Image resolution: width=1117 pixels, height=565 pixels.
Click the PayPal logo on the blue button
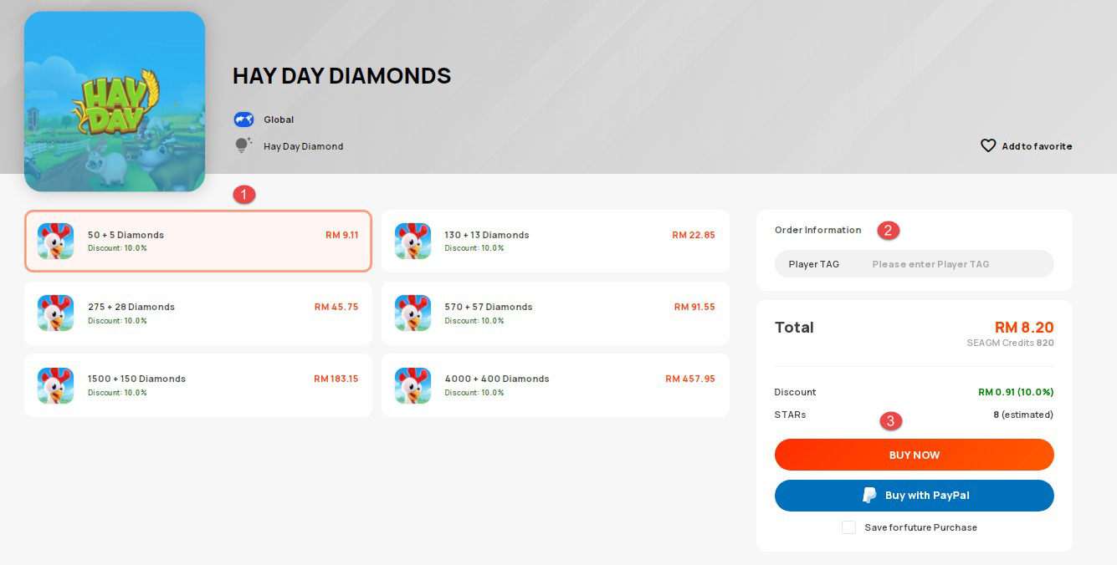point(870,496)
